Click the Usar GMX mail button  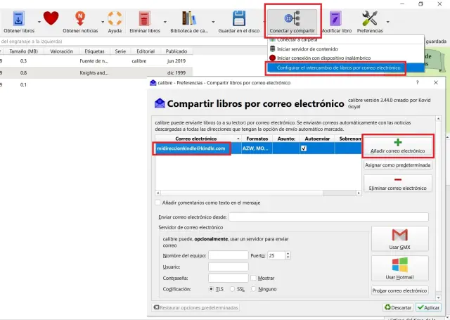coord(399,239)
